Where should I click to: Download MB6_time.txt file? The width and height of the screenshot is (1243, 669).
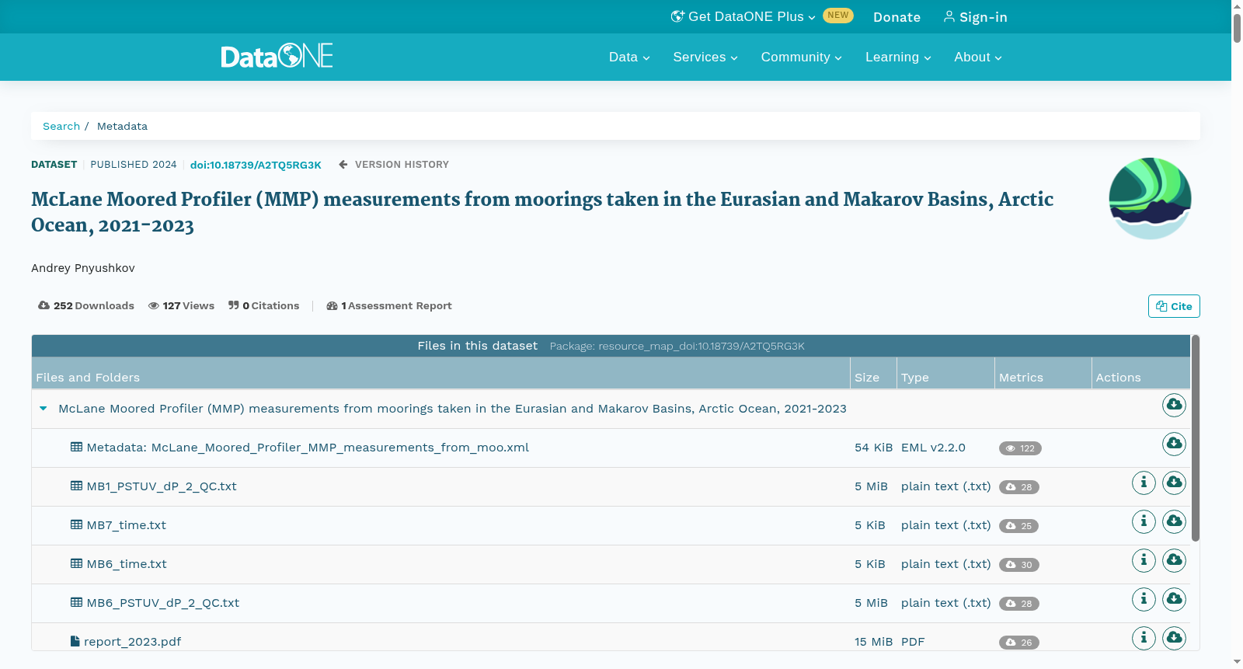click(1174, 560)
